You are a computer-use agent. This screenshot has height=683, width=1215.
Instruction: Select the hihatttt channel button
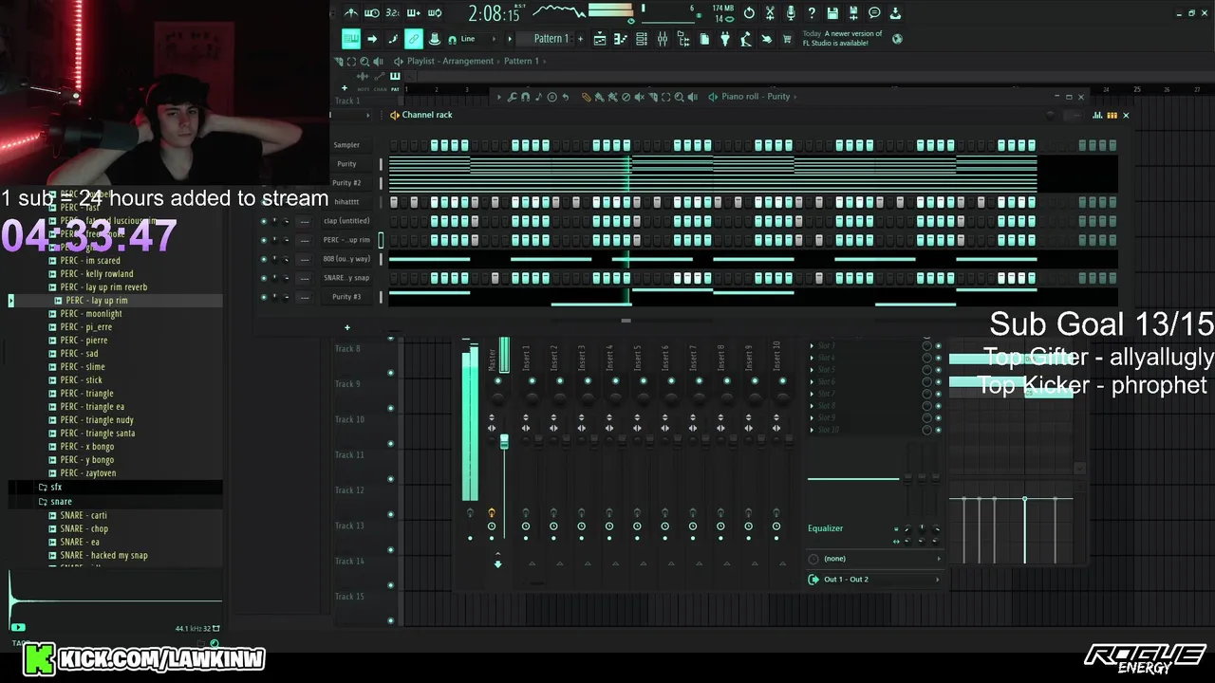tap(346, 202)
